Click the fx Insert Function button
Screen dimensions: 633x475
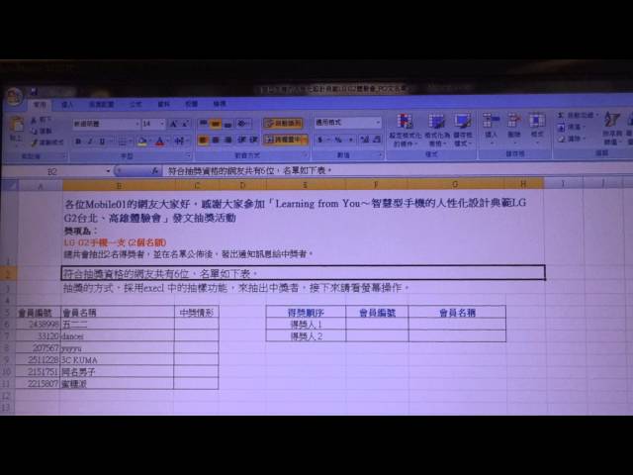pos(155,171)
